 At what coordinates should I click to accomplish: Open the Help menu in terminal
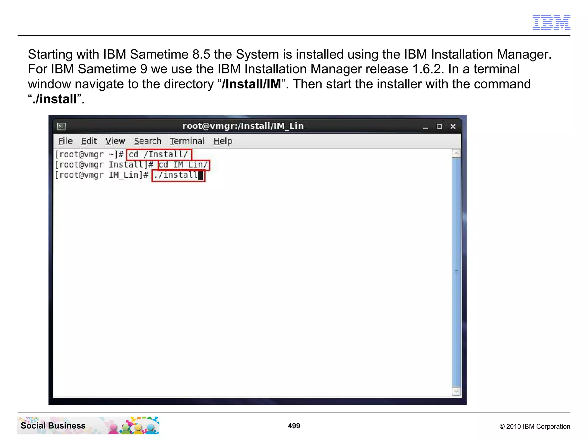(x=223, y=141)
